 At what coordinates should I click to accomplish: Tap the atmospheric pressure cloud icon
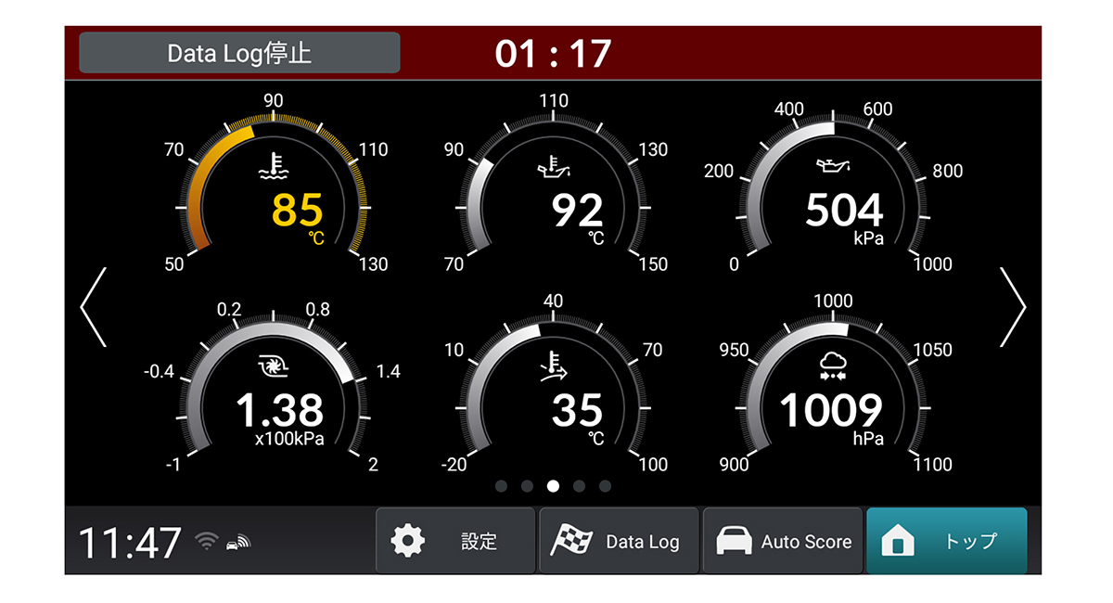point(833,367)
